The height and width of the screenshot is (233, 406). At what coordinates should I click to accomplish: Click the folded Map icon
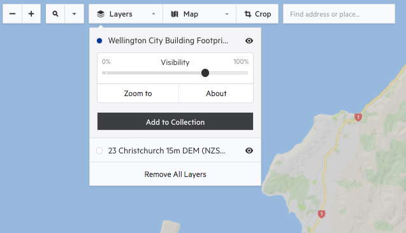pyautogui.click(x=175, y=14)
